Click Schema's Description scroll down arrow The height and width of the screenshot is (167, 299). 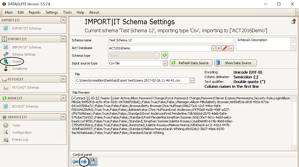coord(293,48)
